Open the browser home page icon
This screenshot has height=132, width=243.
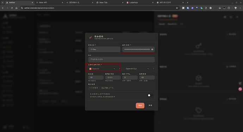pos(17,8)
